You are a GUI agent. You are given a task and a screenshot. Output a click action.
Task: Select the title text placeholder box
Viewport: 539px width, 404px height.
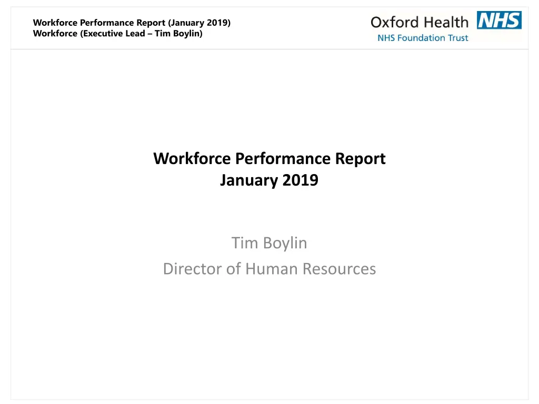pos(269,168)
